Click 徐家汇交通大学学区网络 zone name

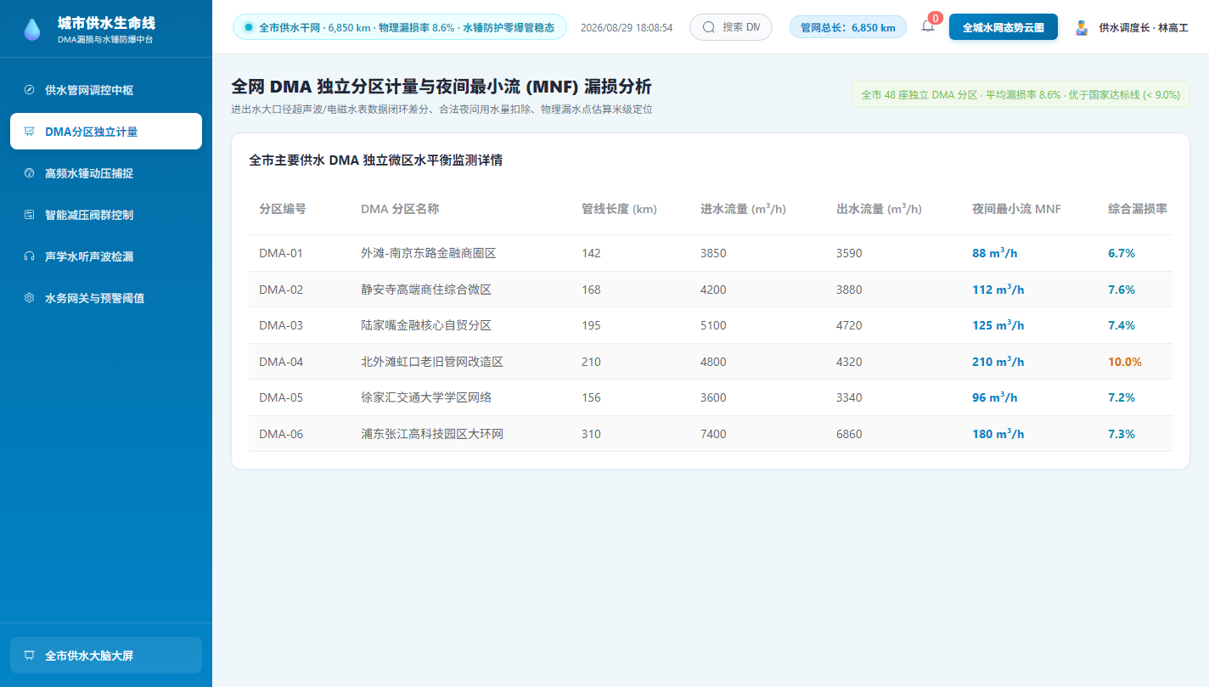pyautogui.click(x=426, y=397)
